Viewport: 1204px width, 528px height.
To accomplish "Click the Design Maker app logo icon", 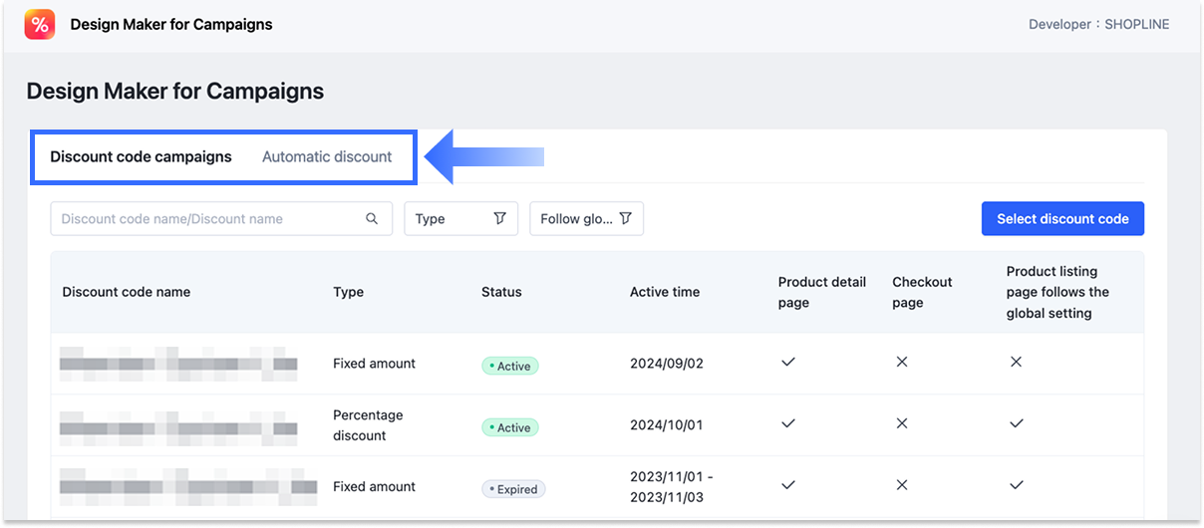I will [x=40, y=24].
